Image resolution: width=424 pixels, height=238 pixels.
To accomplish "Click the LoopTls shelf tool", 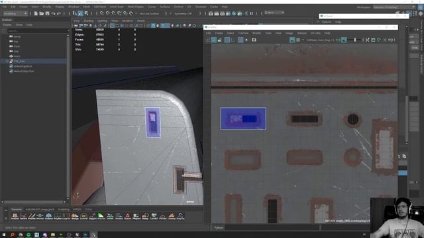I will coord(66,216).
